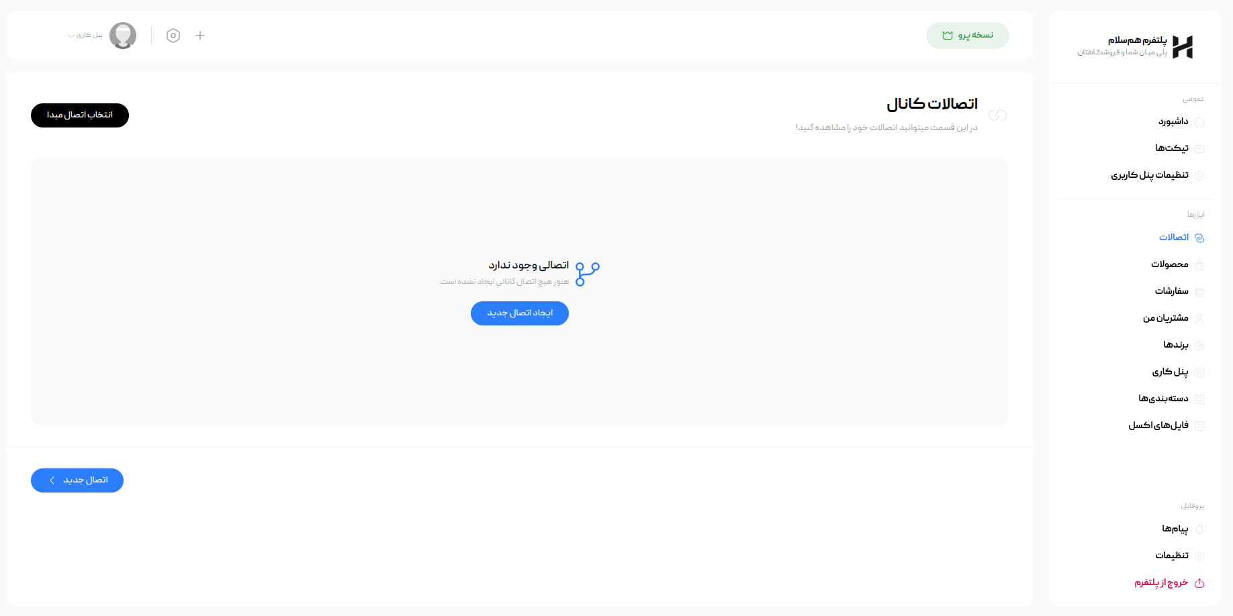Click the نسخه پرو upgrade button

pyautogui.click(x=967, y=36)
